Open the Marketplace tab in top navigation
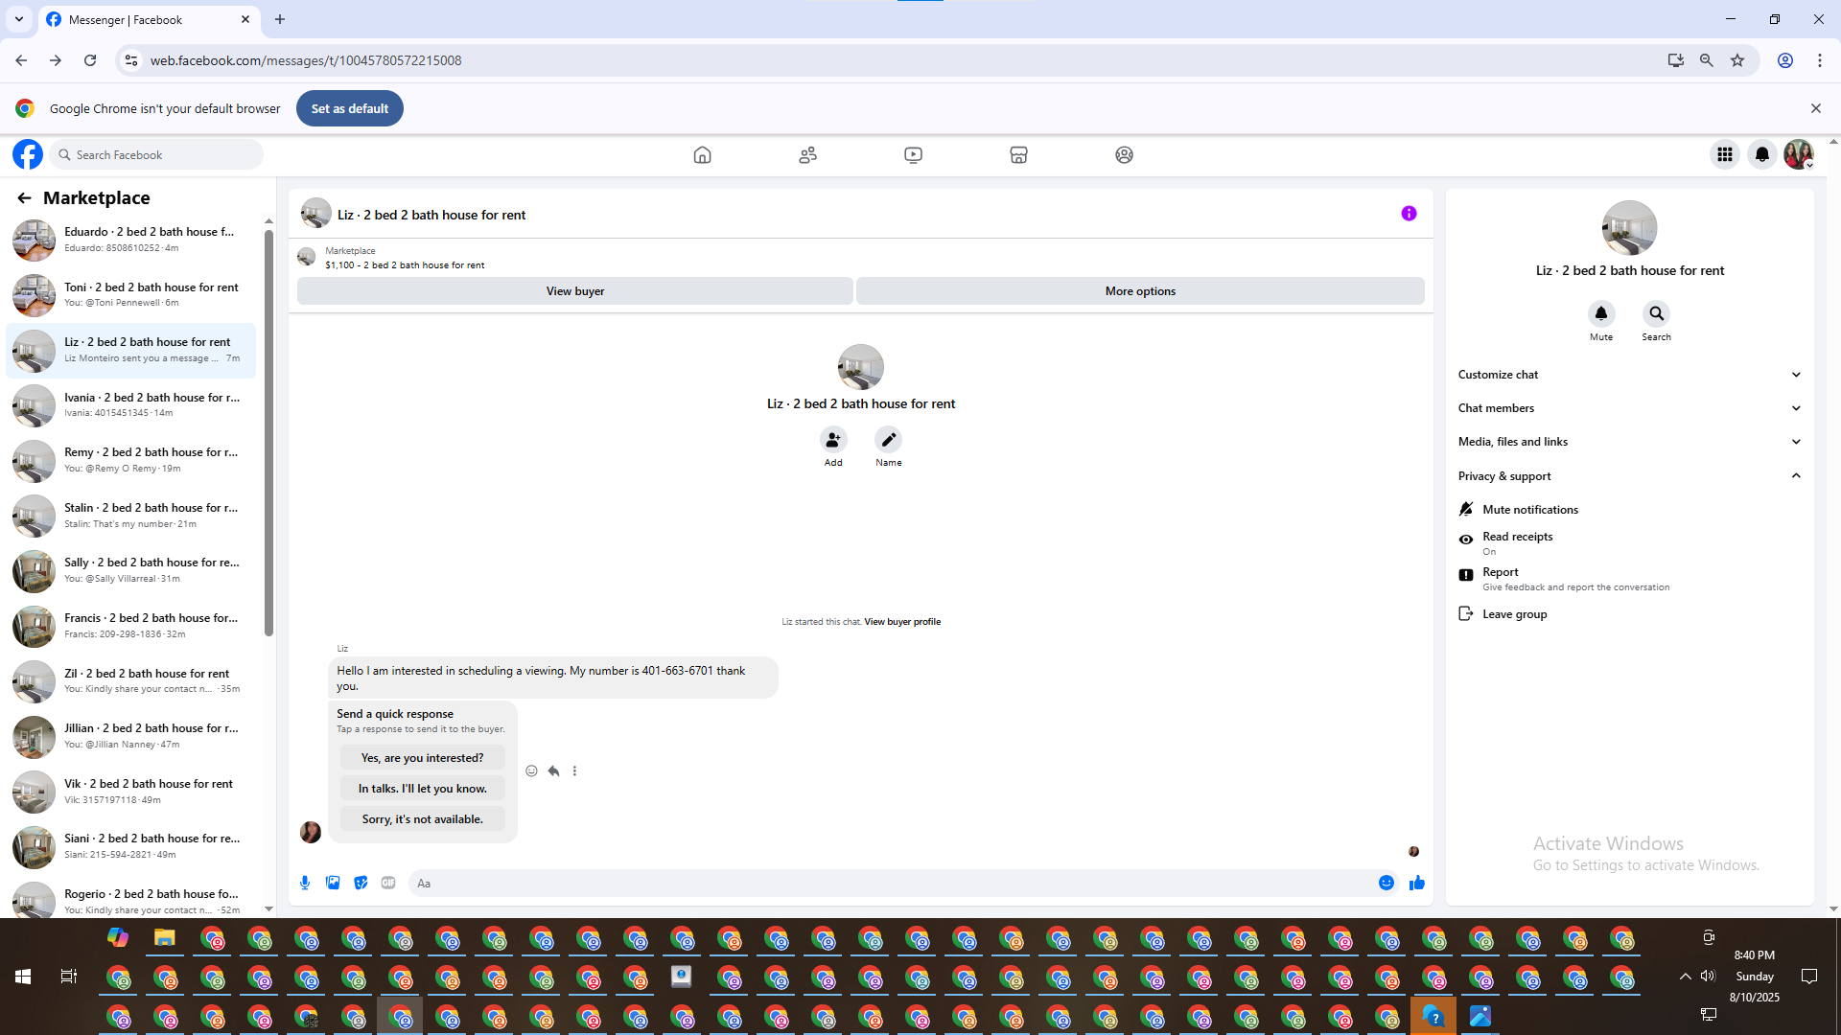 coord(1018,154)
